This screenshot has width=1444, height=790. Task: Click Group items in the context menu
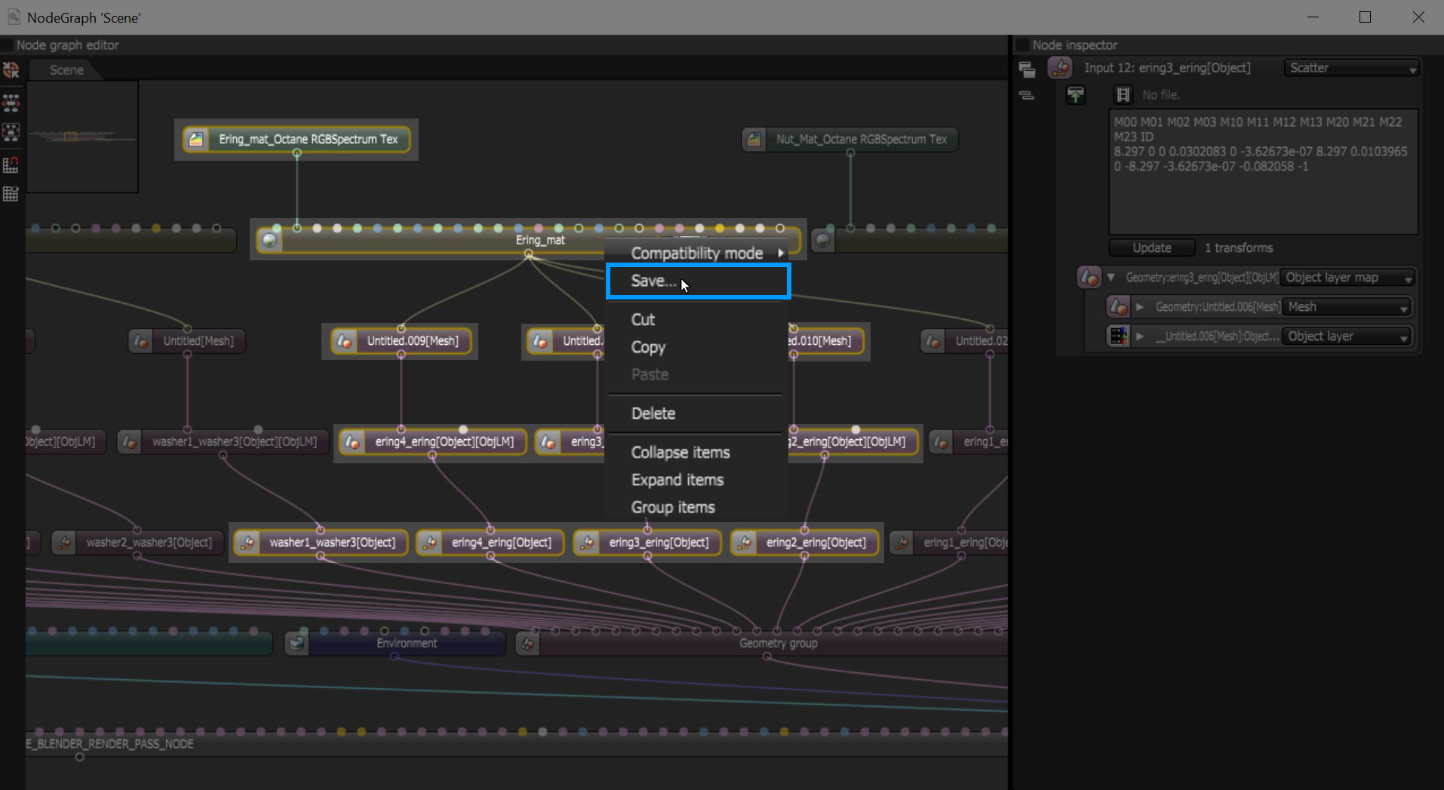click(x=672, y=507)
